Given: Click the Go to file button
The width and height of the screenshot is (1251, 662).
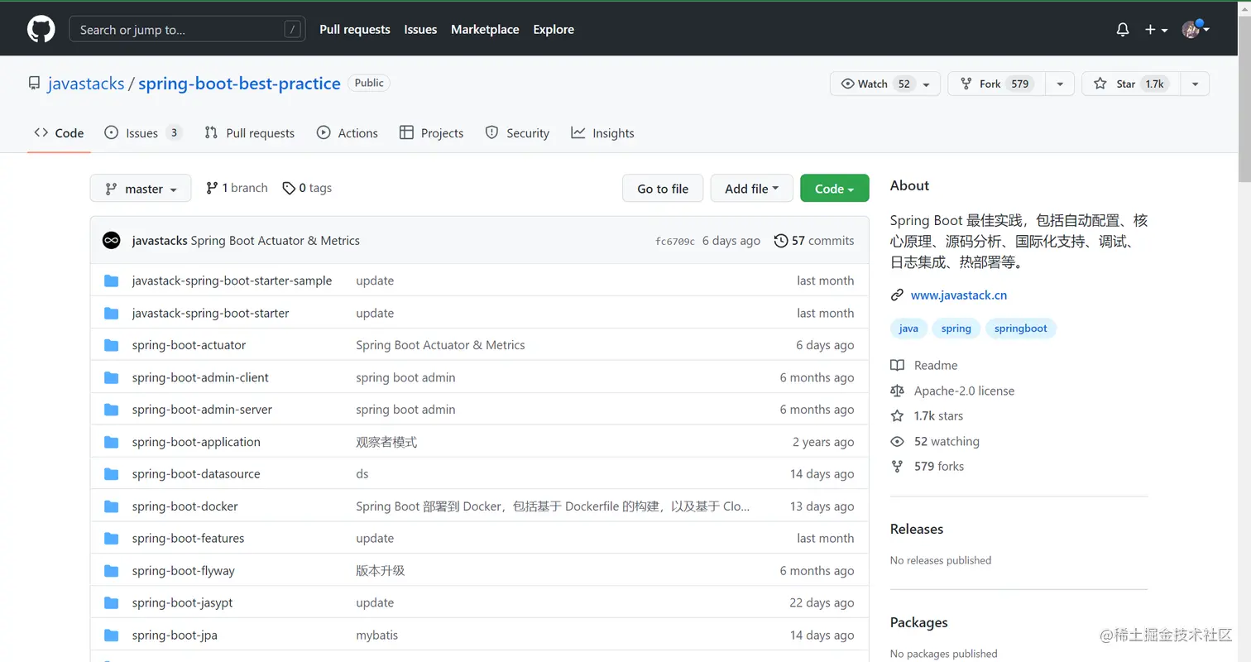Looking at the screenshot, I should (663, 189).
